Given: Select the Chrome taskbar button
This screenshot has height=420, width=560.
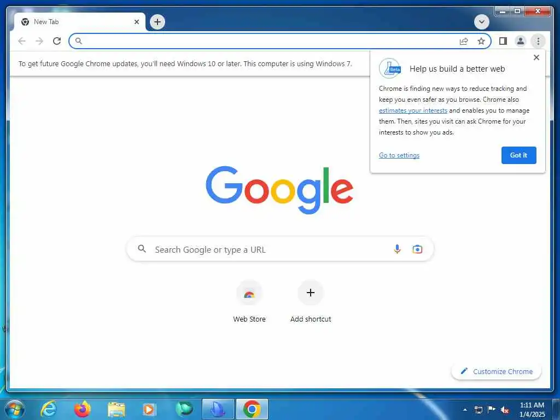Looking at the screenshot, I should (252, 409).
